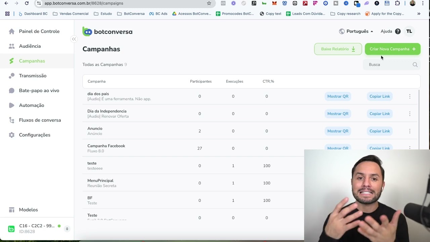Click the botconversa logo

click(107, 32)
